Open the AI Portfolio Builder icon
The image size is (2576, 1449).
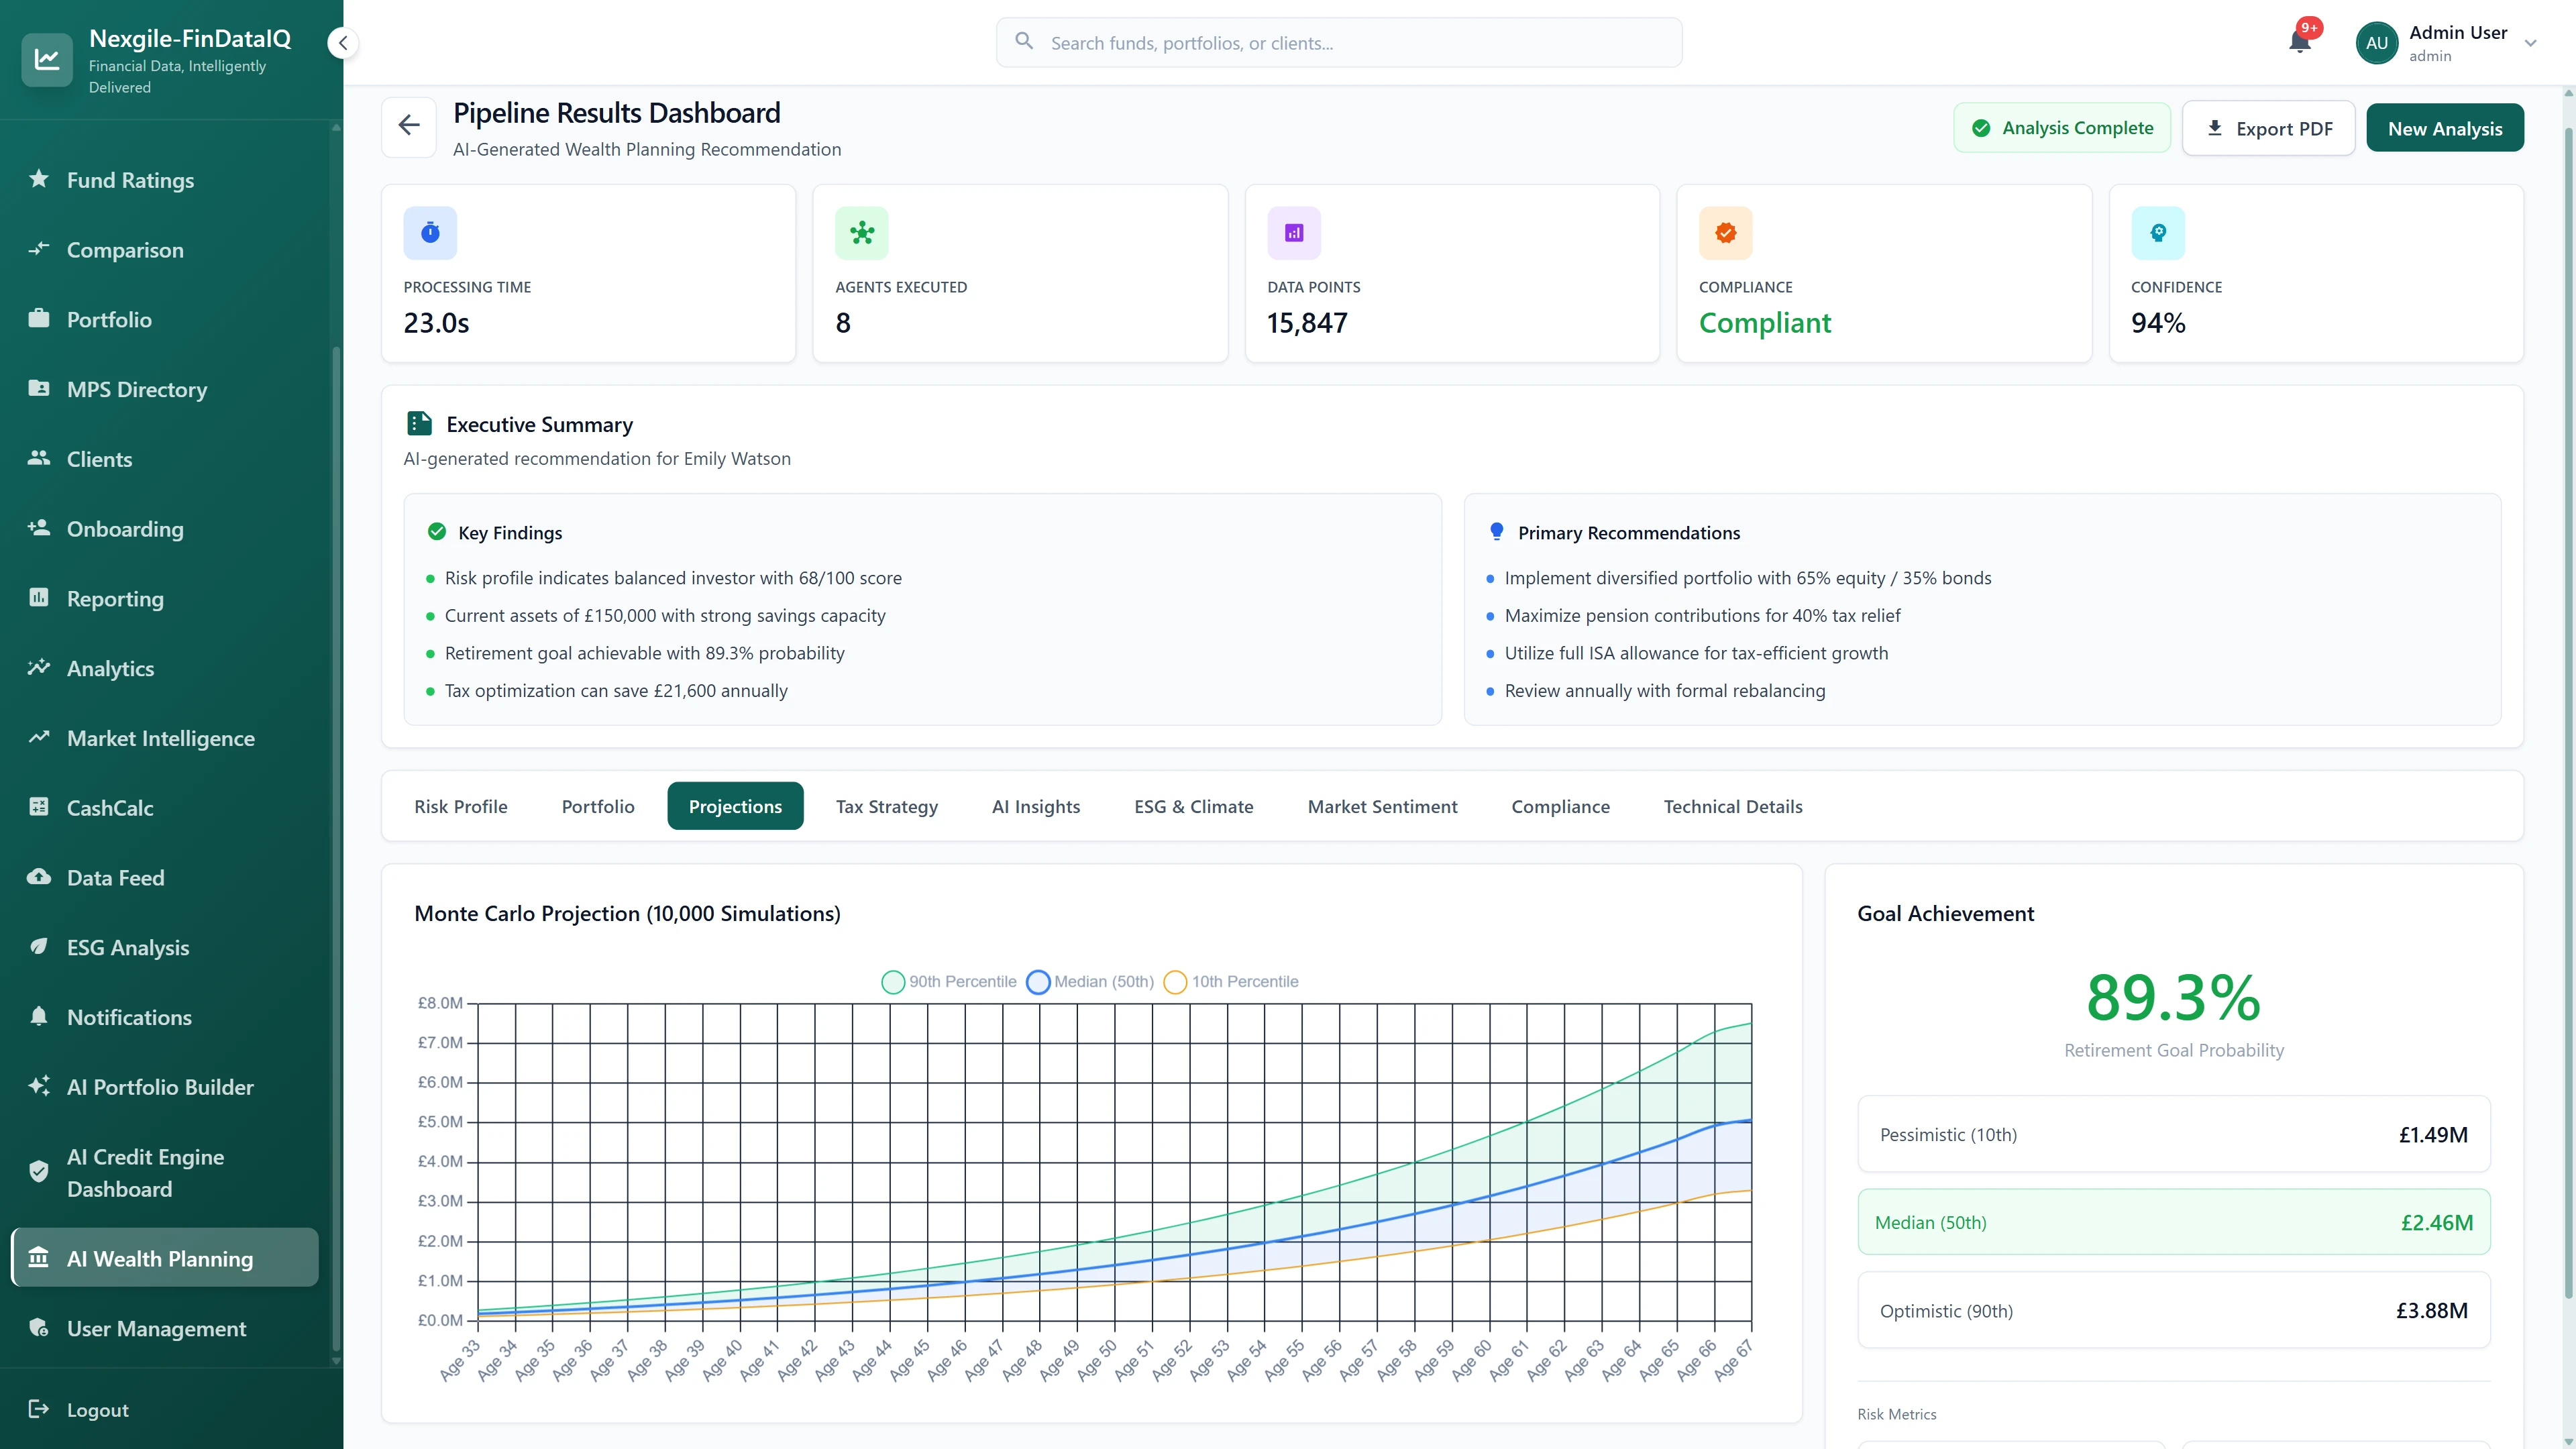click(40, 1086)
